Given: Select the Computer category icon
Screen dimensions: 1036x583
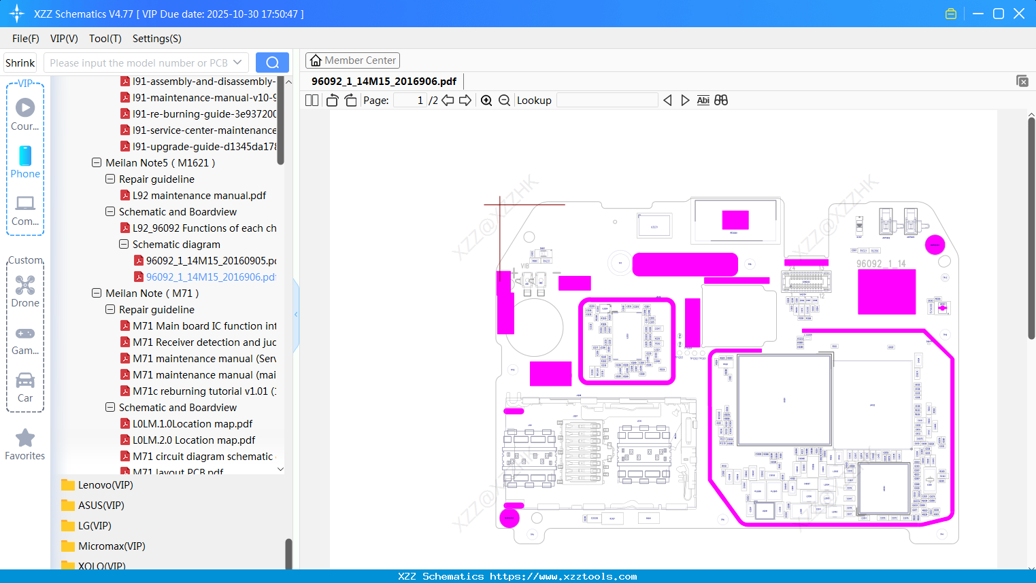Looking at the screenshot, I should 25,211.
